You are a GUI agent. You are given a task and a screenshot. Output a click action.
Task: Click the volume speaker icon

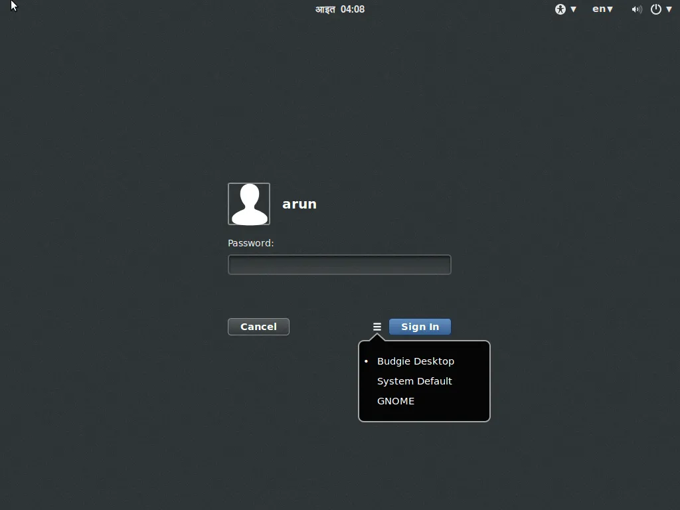coord(636,9)
